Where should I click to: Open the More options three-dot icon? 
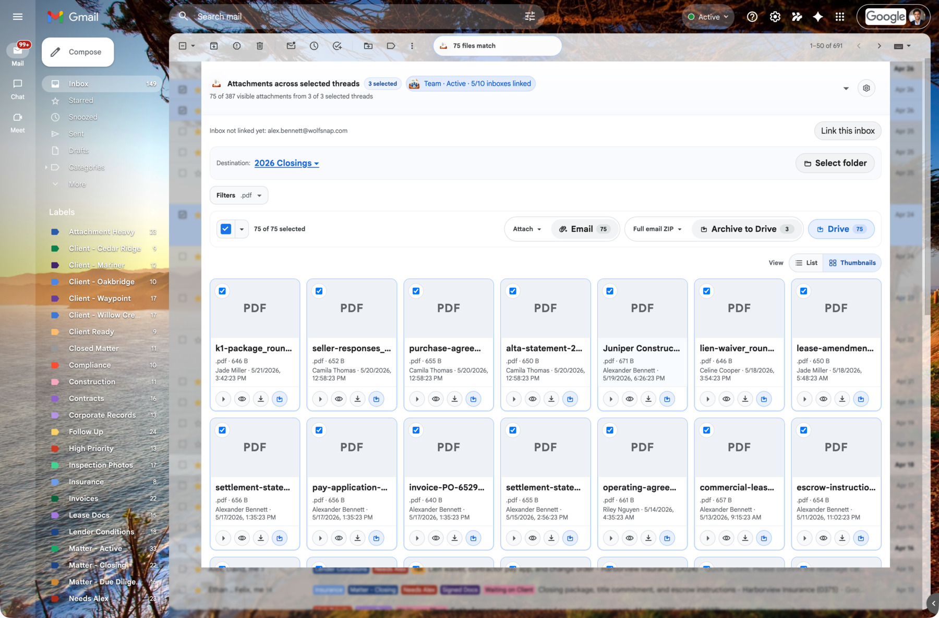pos(412,46)
